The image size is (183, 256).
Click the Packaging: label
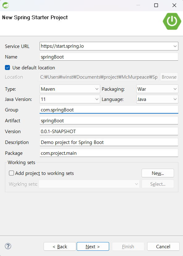[113, 89]
